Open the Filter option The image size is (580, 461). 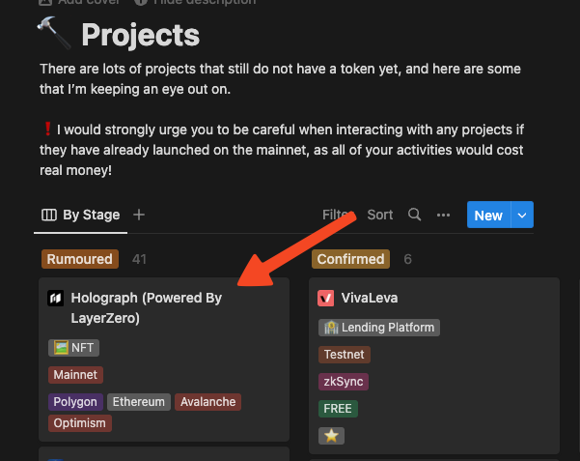click(x=338, y=215)
